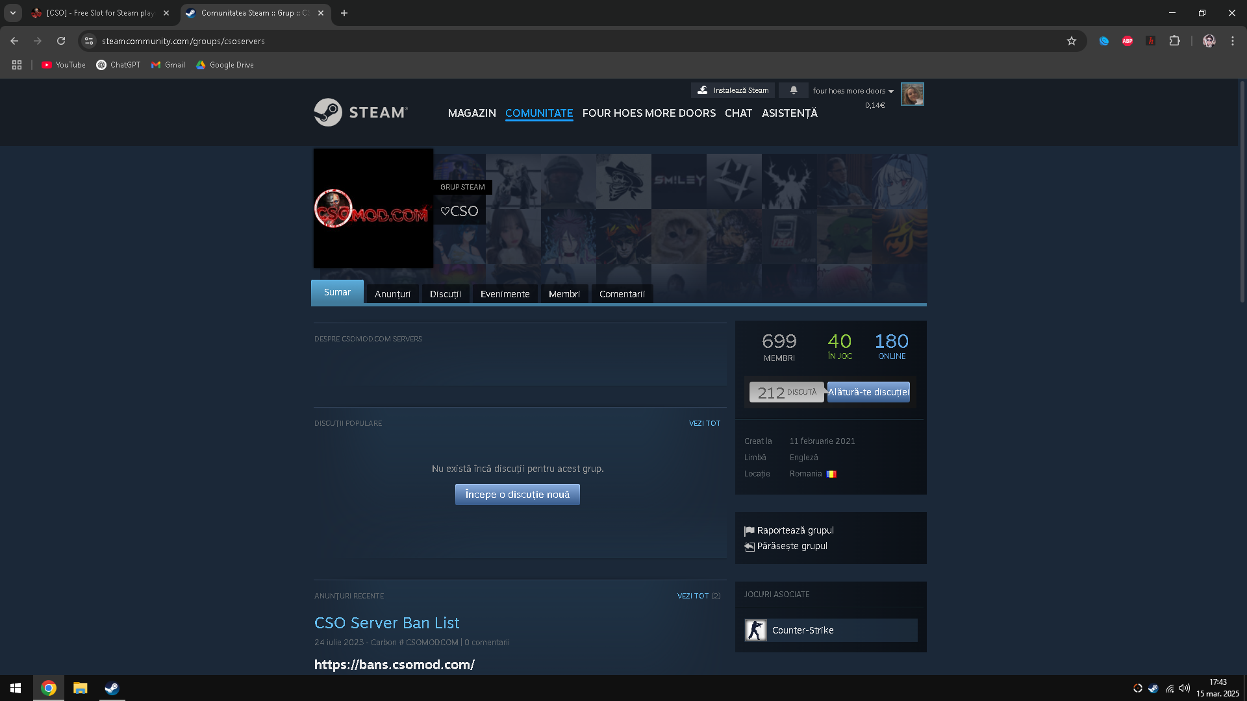
Task: Switch to the Membri tab
Action: (564, 294)
